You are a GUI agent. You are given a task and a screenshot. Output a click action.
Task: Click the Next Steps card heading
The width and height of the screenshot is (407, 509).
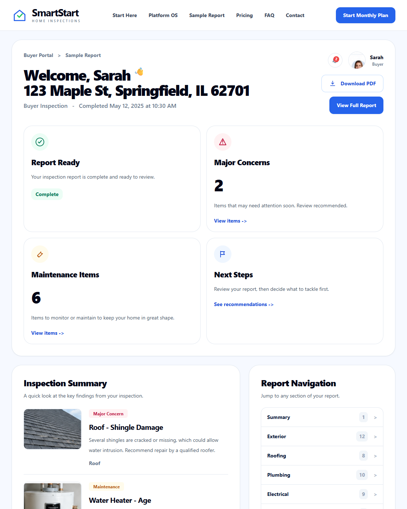pyautogui.click(x=234, y=275)
